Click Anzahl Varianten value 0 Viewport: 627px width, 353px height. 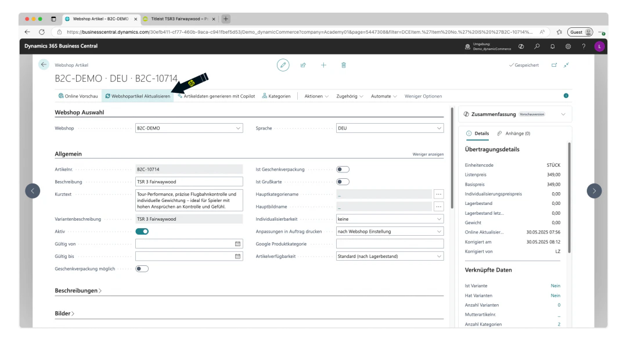559,305
